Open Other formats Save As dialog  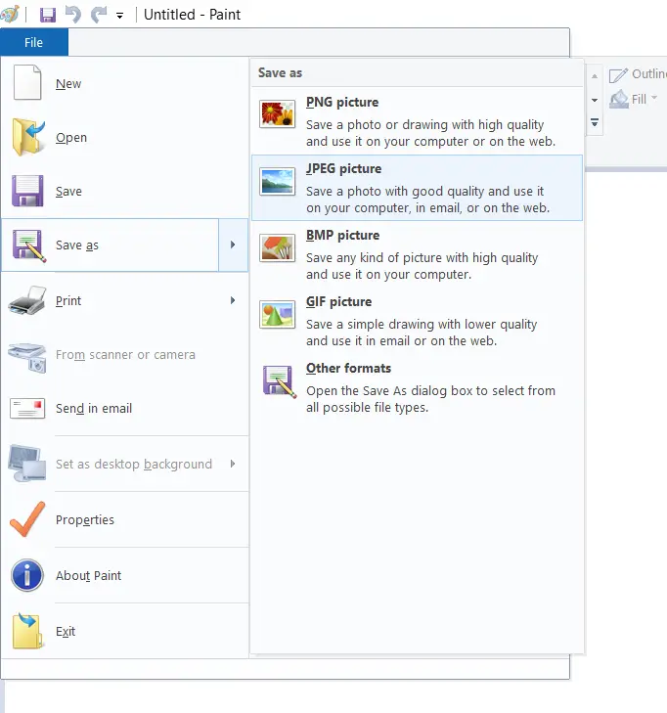417,387
